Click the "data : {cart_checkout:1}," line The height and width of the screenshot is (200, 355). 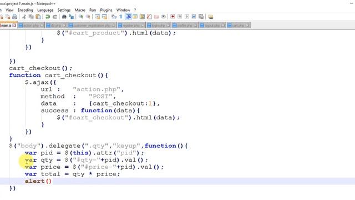coord(100,104)
